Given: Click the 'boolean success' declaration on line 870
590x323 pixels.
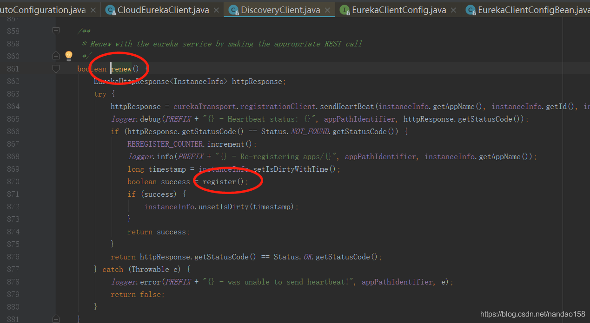Looking at the screenshot, I should (159, 181).
